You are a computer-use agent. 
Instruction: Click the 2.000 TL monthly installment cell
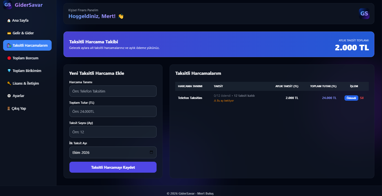tap(292, 98)
